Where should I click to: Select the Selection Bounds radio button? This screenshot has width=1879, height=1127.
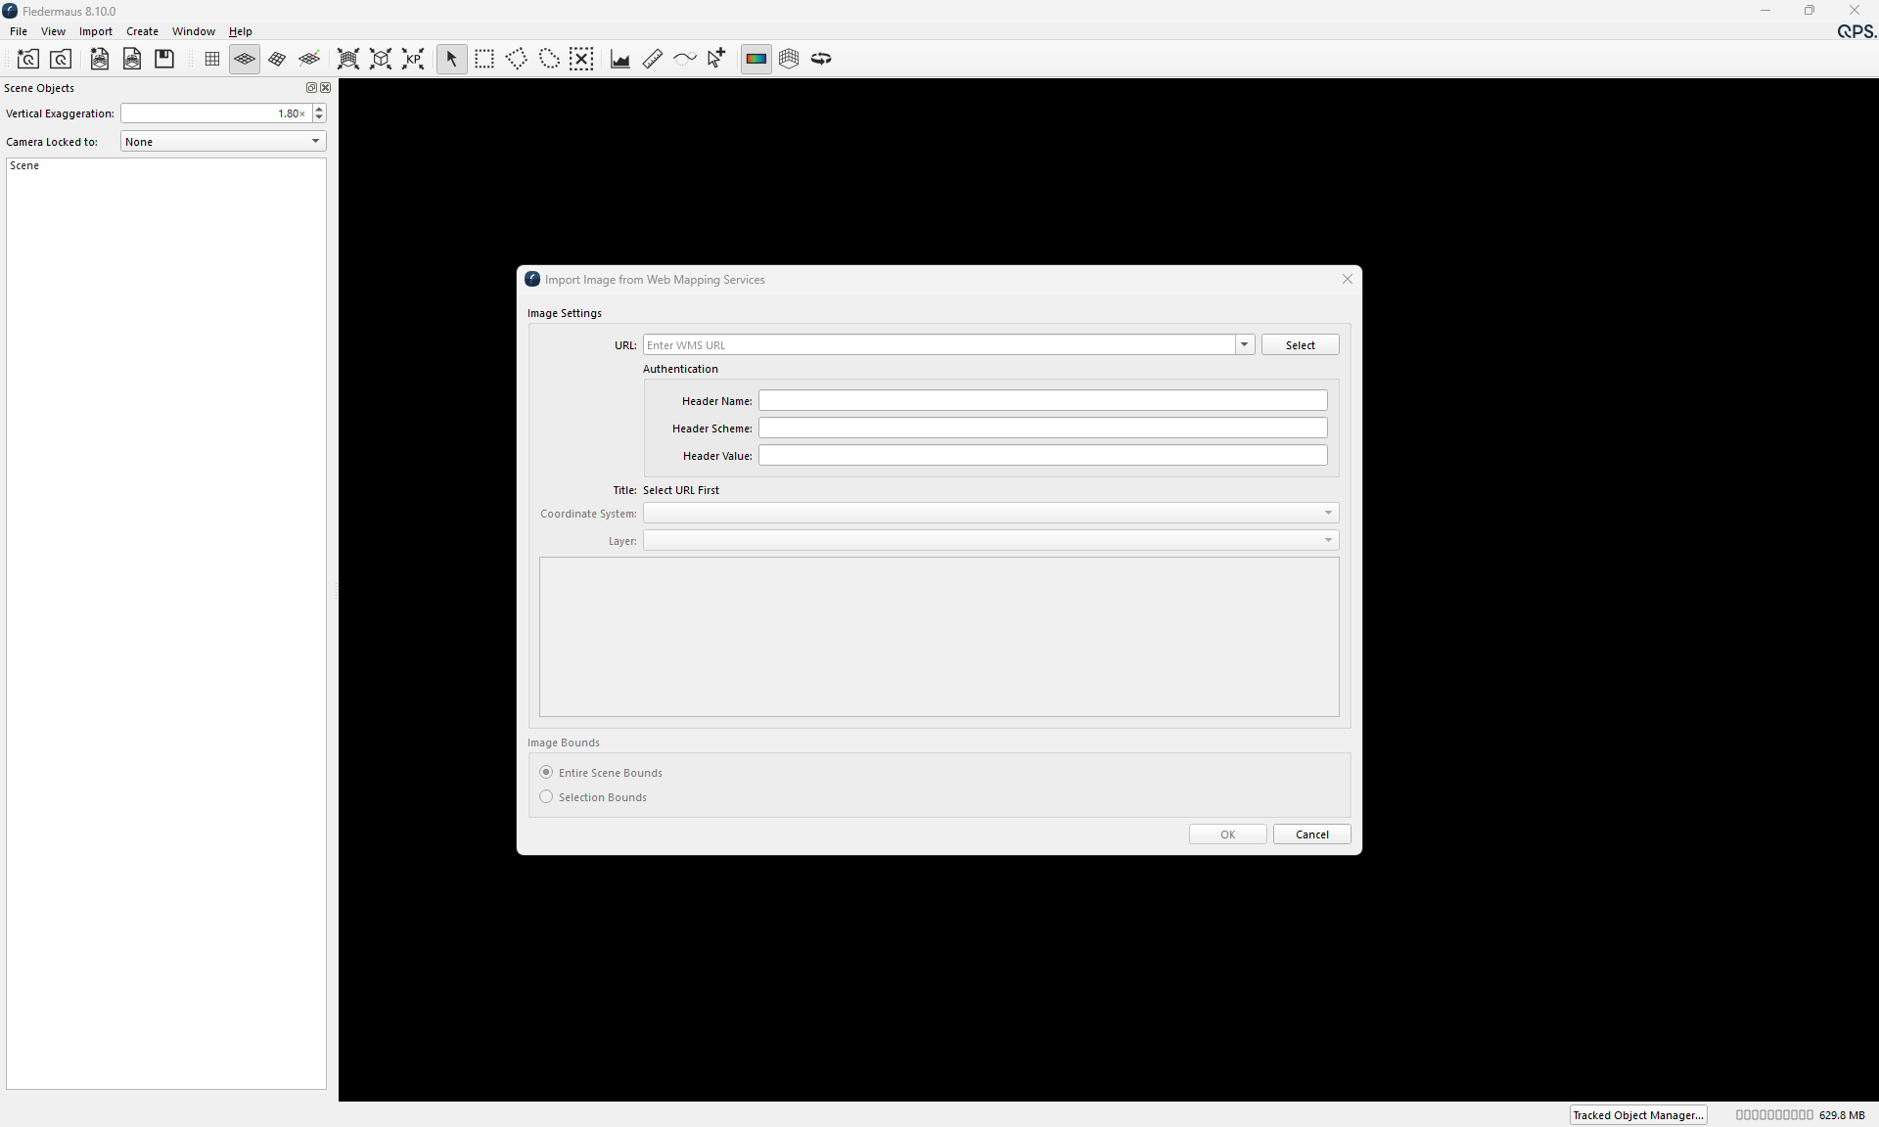(x=546, y=797)
